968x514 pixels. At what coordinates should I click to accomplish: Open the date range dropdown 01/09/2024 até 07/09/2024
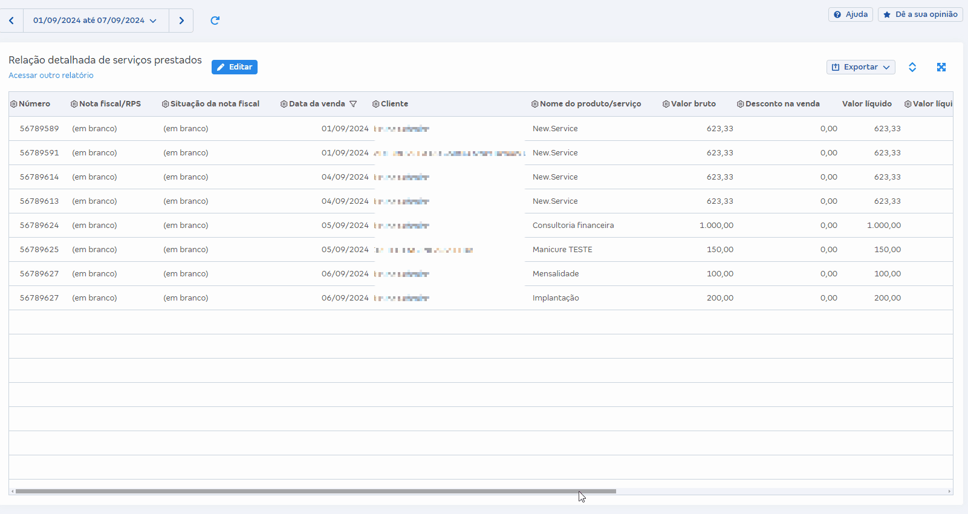(x=95, y=21)
